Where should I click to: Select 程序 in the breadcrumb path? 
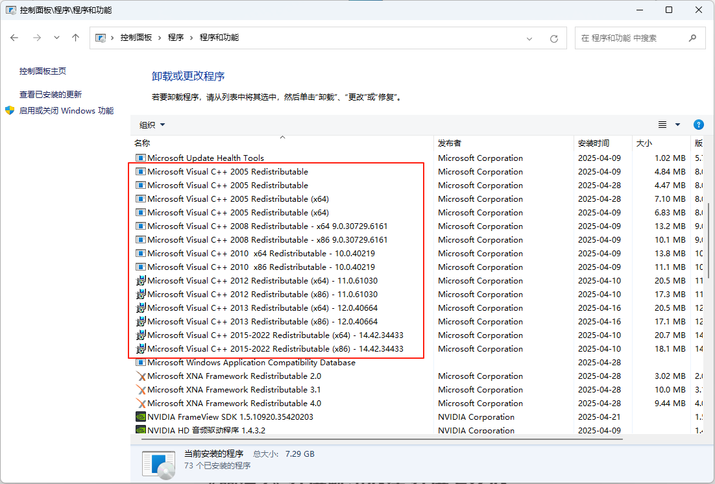pos(176,38)
